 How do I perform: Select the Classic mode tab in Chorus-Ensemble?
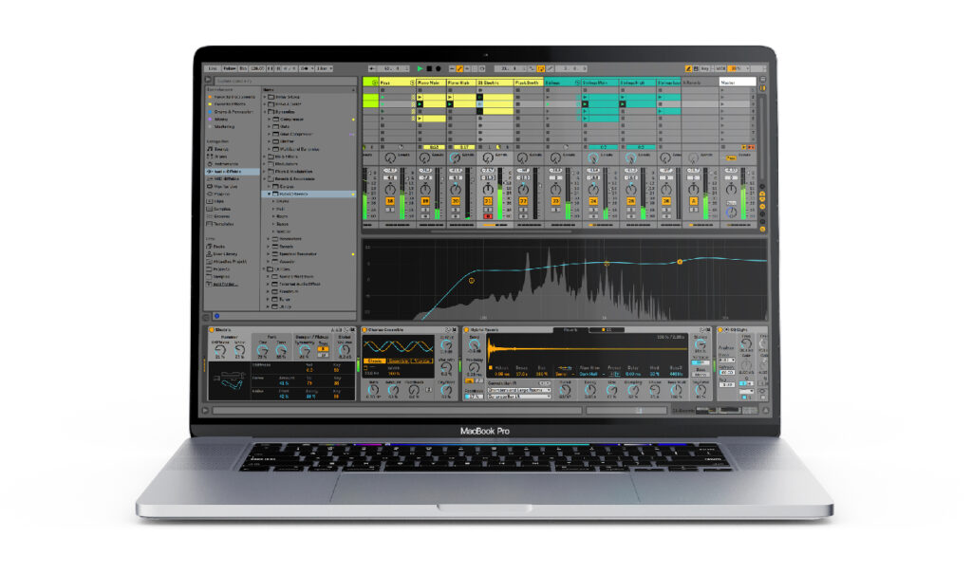375,361
